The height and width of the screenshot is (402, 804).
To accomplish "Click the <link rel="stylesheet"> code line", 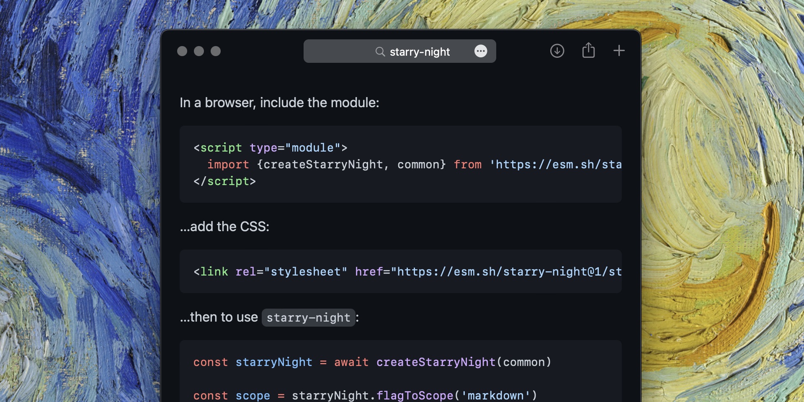I will pos(407,272).
